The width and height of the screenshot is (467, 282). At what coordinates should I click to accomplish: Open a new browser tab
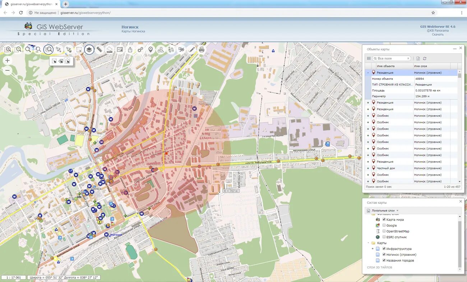pyautogui.click(x=65, y=4)
